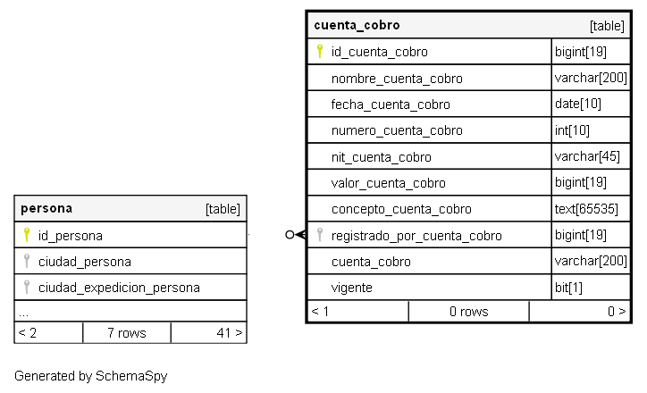
Task: Click the yellow key icon beside id_cuenta_cobro
Action: tap(320, 51)
